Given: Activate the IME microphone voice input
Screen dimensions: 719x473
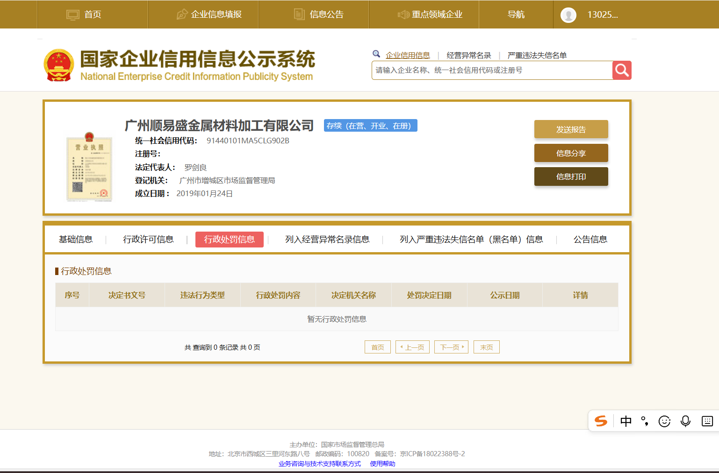Looking at the screenshot, I should click(x=685, y=421).
